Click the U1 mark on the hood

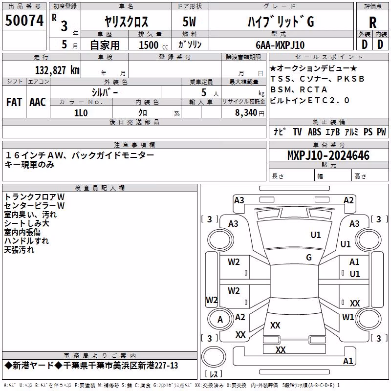(315, 235)
